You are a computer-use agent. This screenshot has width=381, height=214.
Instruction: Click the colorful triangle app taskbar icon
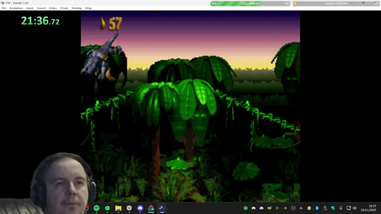coord(151,208)
